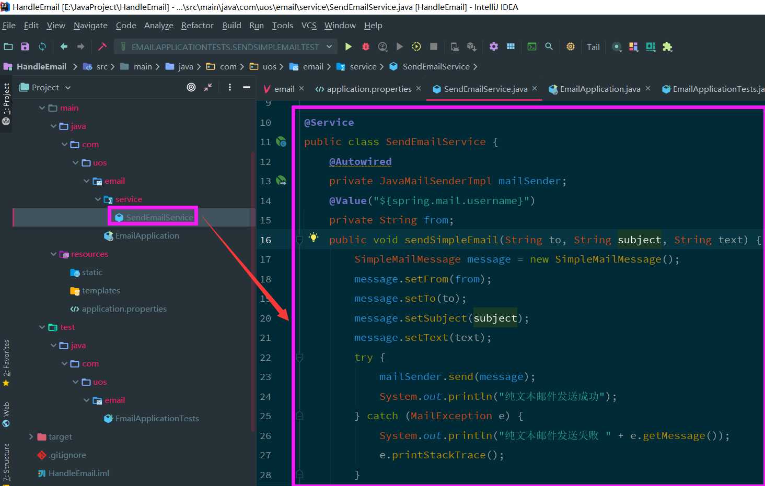Image resolution: width=765 pixels, height=486 pixels.
Task: Collapse the service package node
Action: (98, 199)
